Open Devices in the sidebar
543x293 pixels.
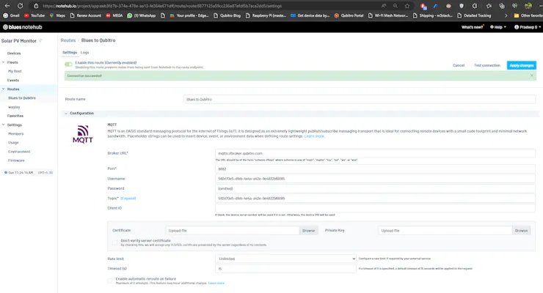click(14, 53)
